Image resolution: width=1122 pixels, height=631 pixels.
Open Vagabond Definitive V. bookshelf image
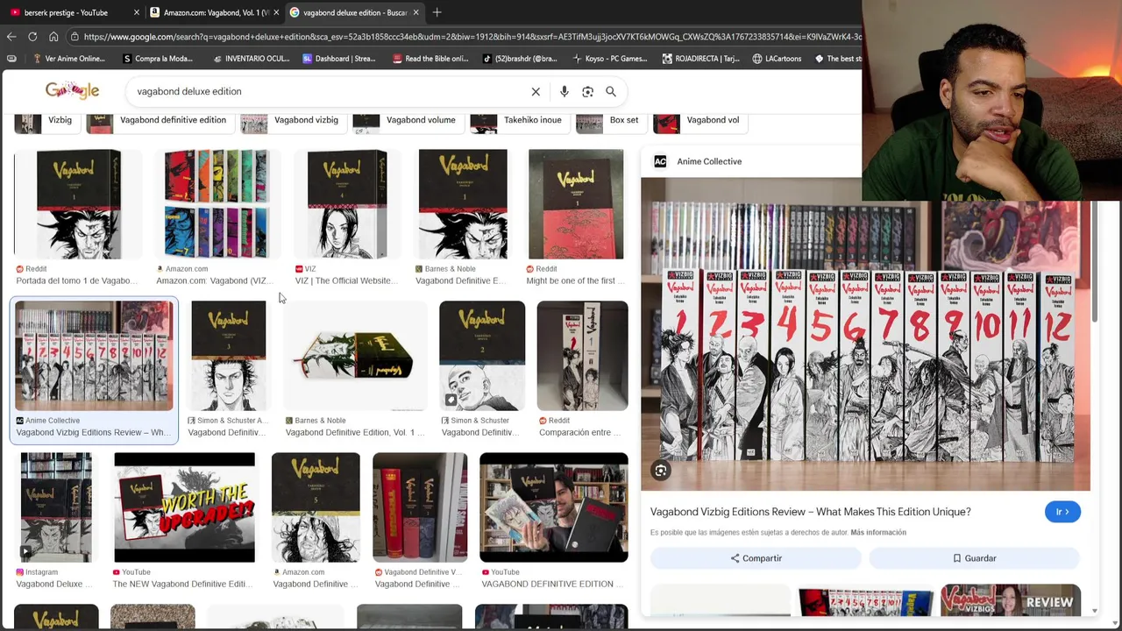click(420, 507)
